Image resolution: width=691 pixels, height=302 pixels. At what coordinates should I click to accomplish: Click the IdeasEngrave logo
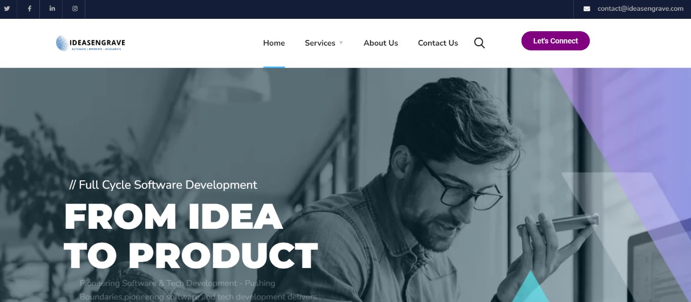click(x=91, y=43)
